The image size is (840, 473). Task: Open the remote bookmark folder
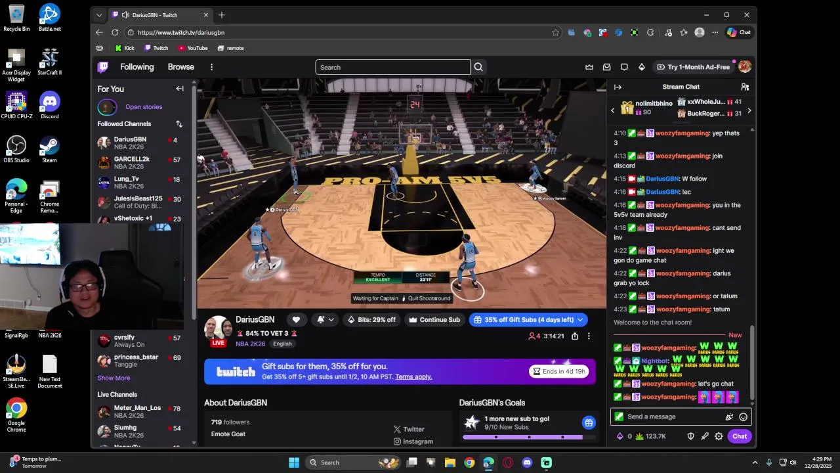tap(230, 48)
